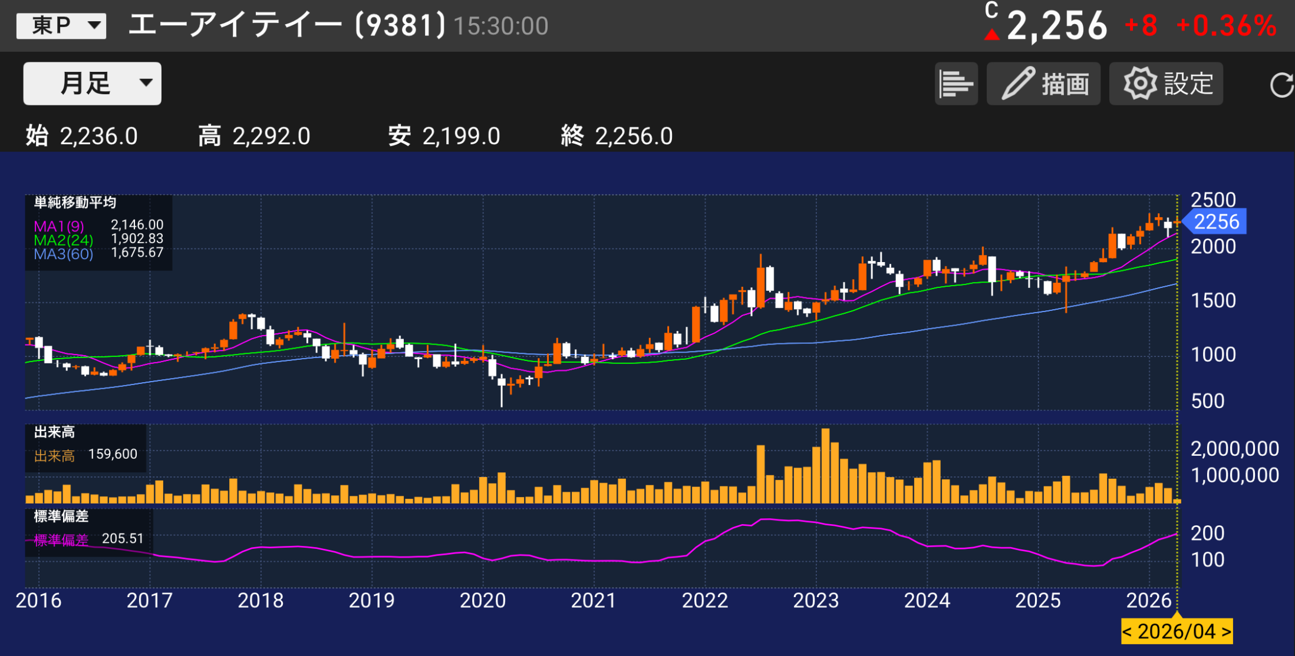1295x656 pixels.
Task: Click the volume-by-price bars icon
Action: click(955, 84)
